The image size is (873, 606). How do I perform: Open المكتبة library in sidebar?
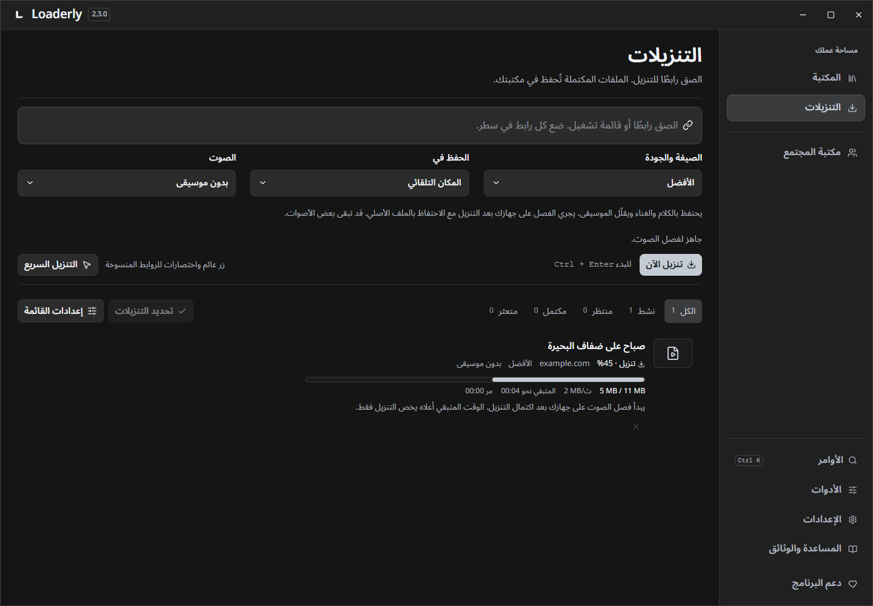pyautogui.click(x=795, y=78)
